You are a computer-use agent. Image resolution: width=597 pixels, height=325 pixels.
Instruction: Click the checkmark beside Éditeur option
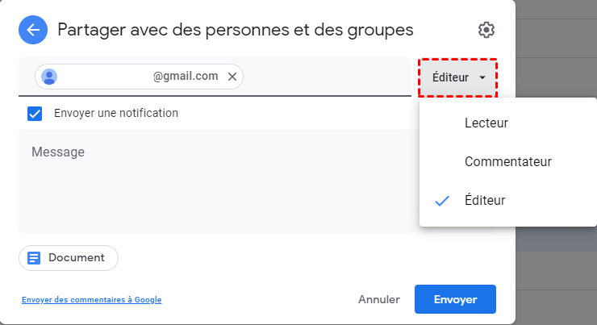[442, 201]
